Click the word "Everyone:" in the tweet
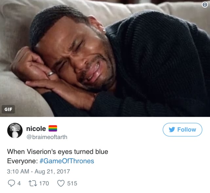210x193 pixels. click(23, 161)
